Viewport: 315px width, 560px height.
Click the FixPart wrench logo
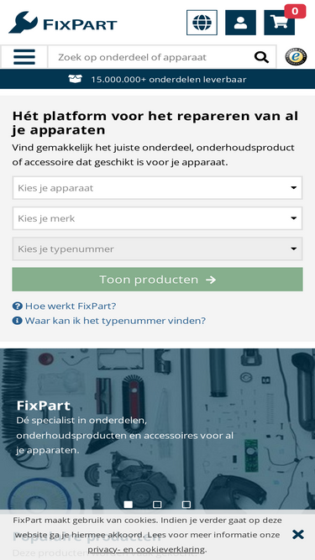pos(63,23)
